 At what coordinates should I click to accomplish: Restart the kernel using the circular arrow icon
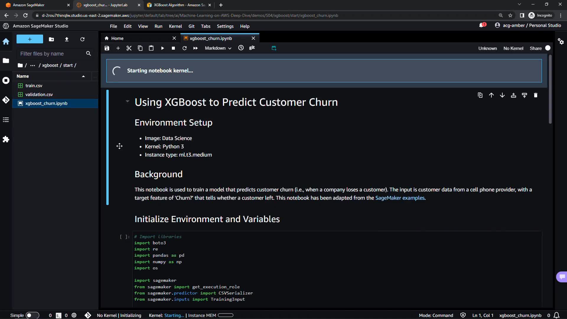(x=185, y=48)
